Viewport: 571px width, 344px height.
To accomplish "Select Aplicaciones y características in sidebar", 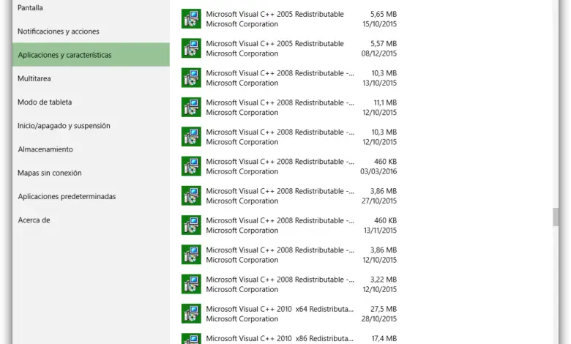I will point(91,55).
